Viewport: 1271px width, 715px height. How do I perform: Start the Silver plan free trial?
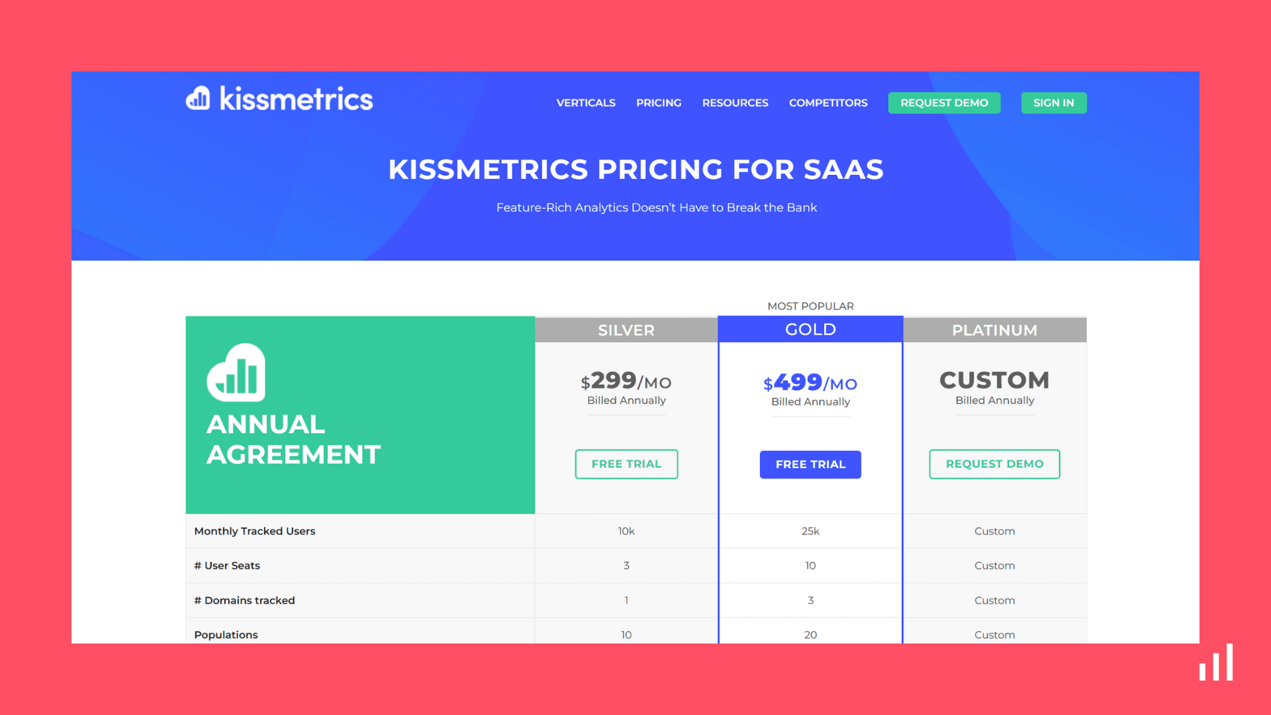pos(626,464)
